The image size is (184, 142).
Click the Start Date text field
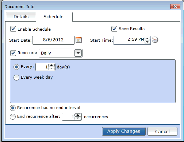[x=53, y=40]
